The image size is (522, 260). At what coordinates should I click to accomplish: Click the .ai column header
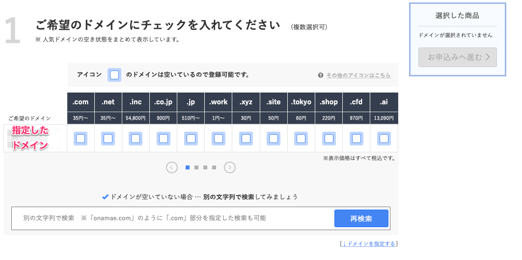(x=384, y=102)
